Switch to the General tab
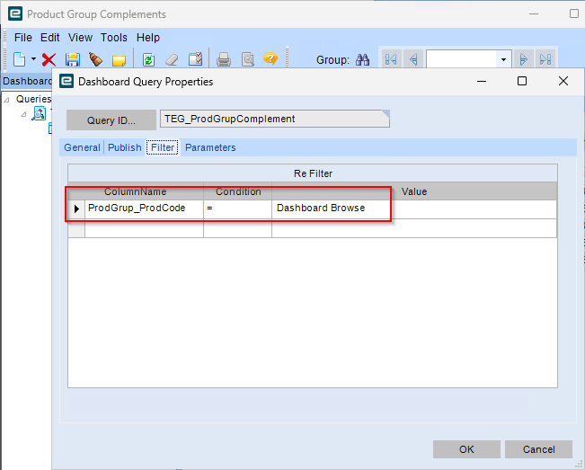 coord(82,147)
